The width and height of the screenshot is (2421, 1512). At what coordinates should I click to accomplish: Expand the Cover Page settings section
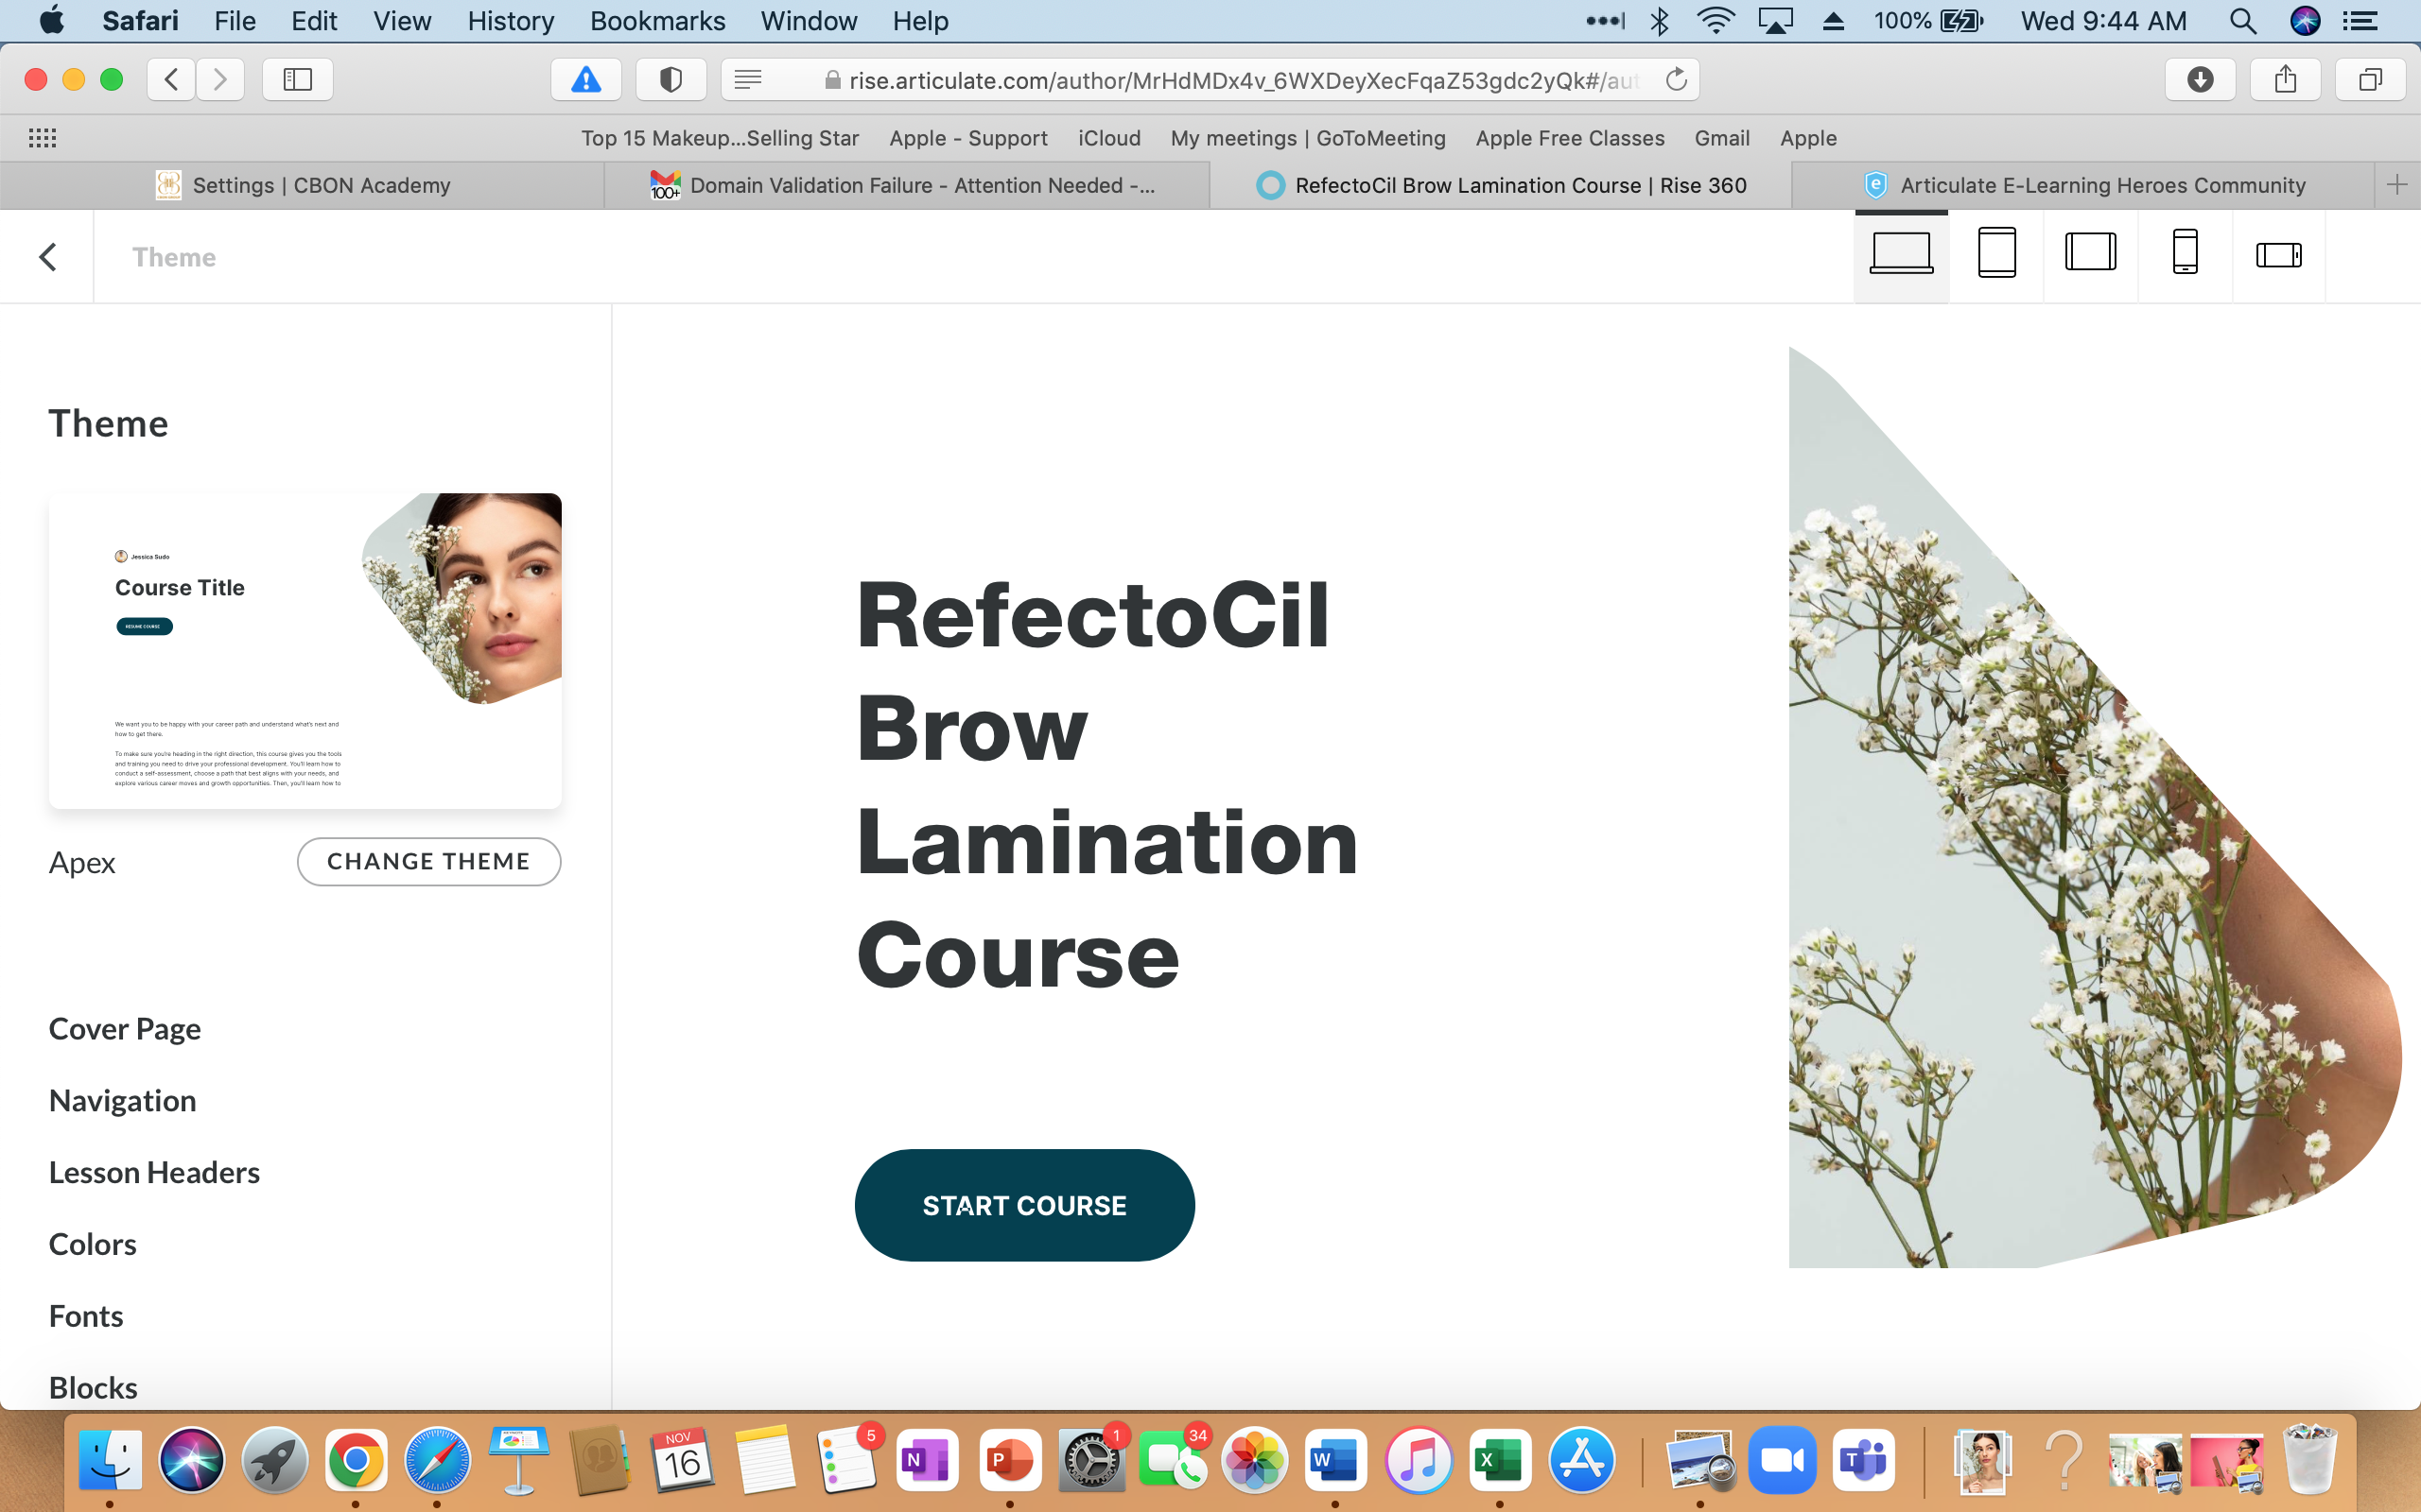pos(125,1029)
